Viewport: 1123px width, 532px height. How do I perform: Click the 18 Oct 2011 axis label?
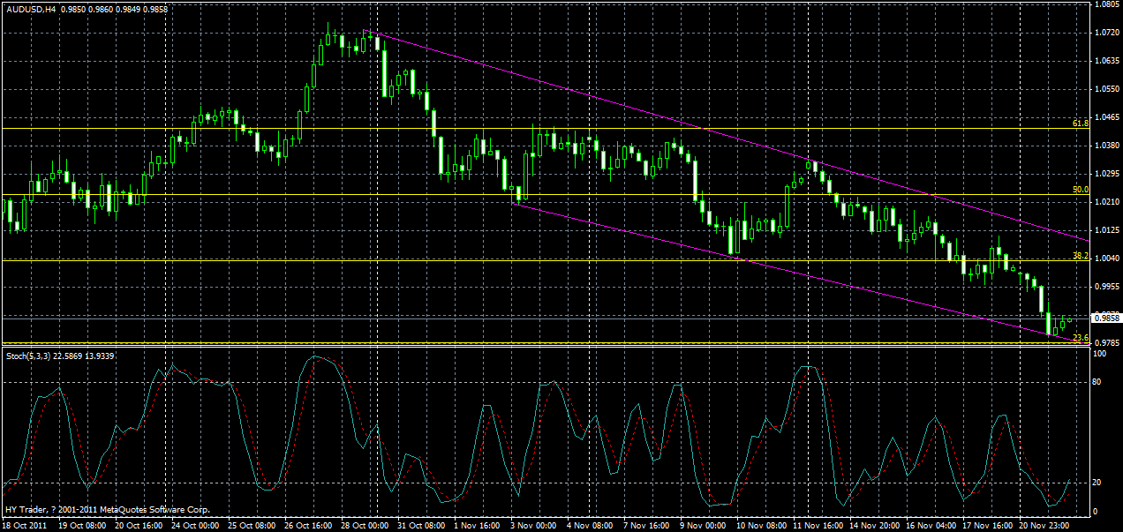pos(26,522)
